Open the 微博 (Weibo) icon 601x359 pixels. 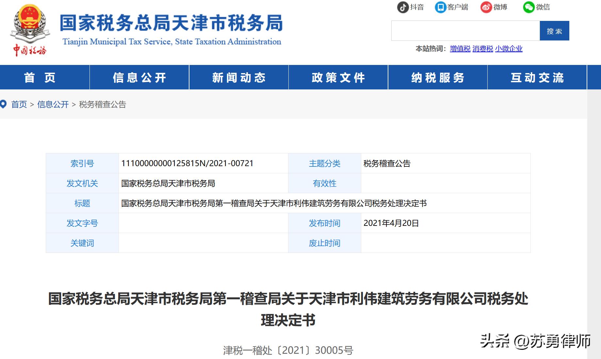coord(486,7)
